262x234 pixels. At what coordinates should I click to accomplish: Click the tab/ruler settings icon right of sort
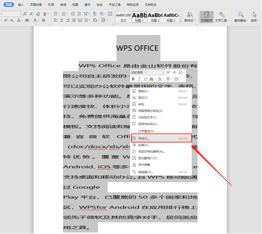coord(101,14)
